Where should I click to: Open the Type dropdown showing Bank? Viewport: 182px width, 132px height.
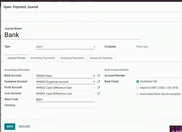(66, 47)
